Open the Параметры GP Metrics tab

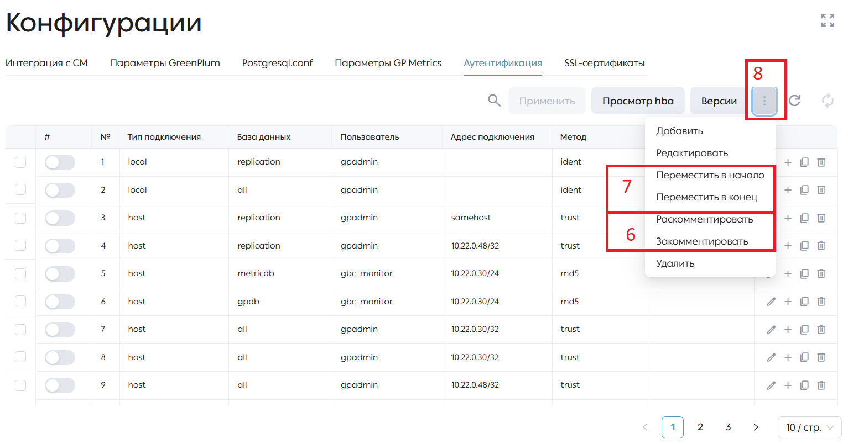click(x=388, y=63)
